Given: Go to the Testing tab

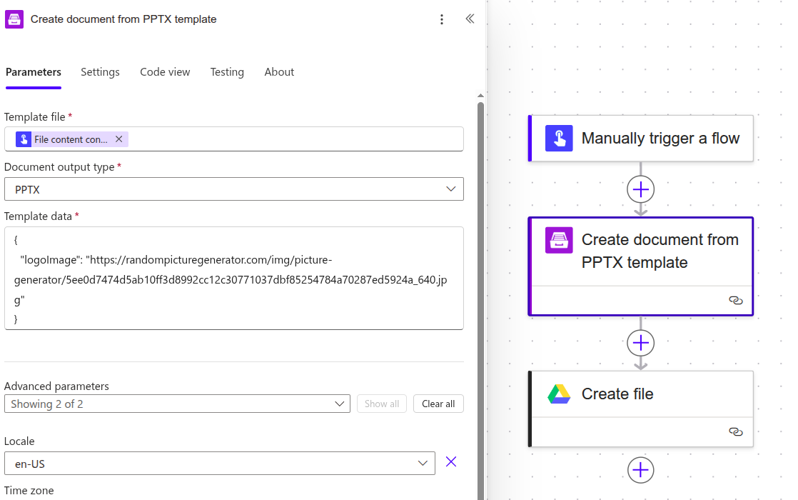Looking at the screenshot, I should tap(227, 72).
